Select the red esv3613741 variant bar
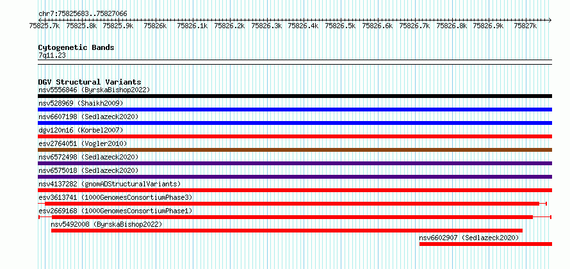This screenshot has height=269, width=570. tap(292, 204)
